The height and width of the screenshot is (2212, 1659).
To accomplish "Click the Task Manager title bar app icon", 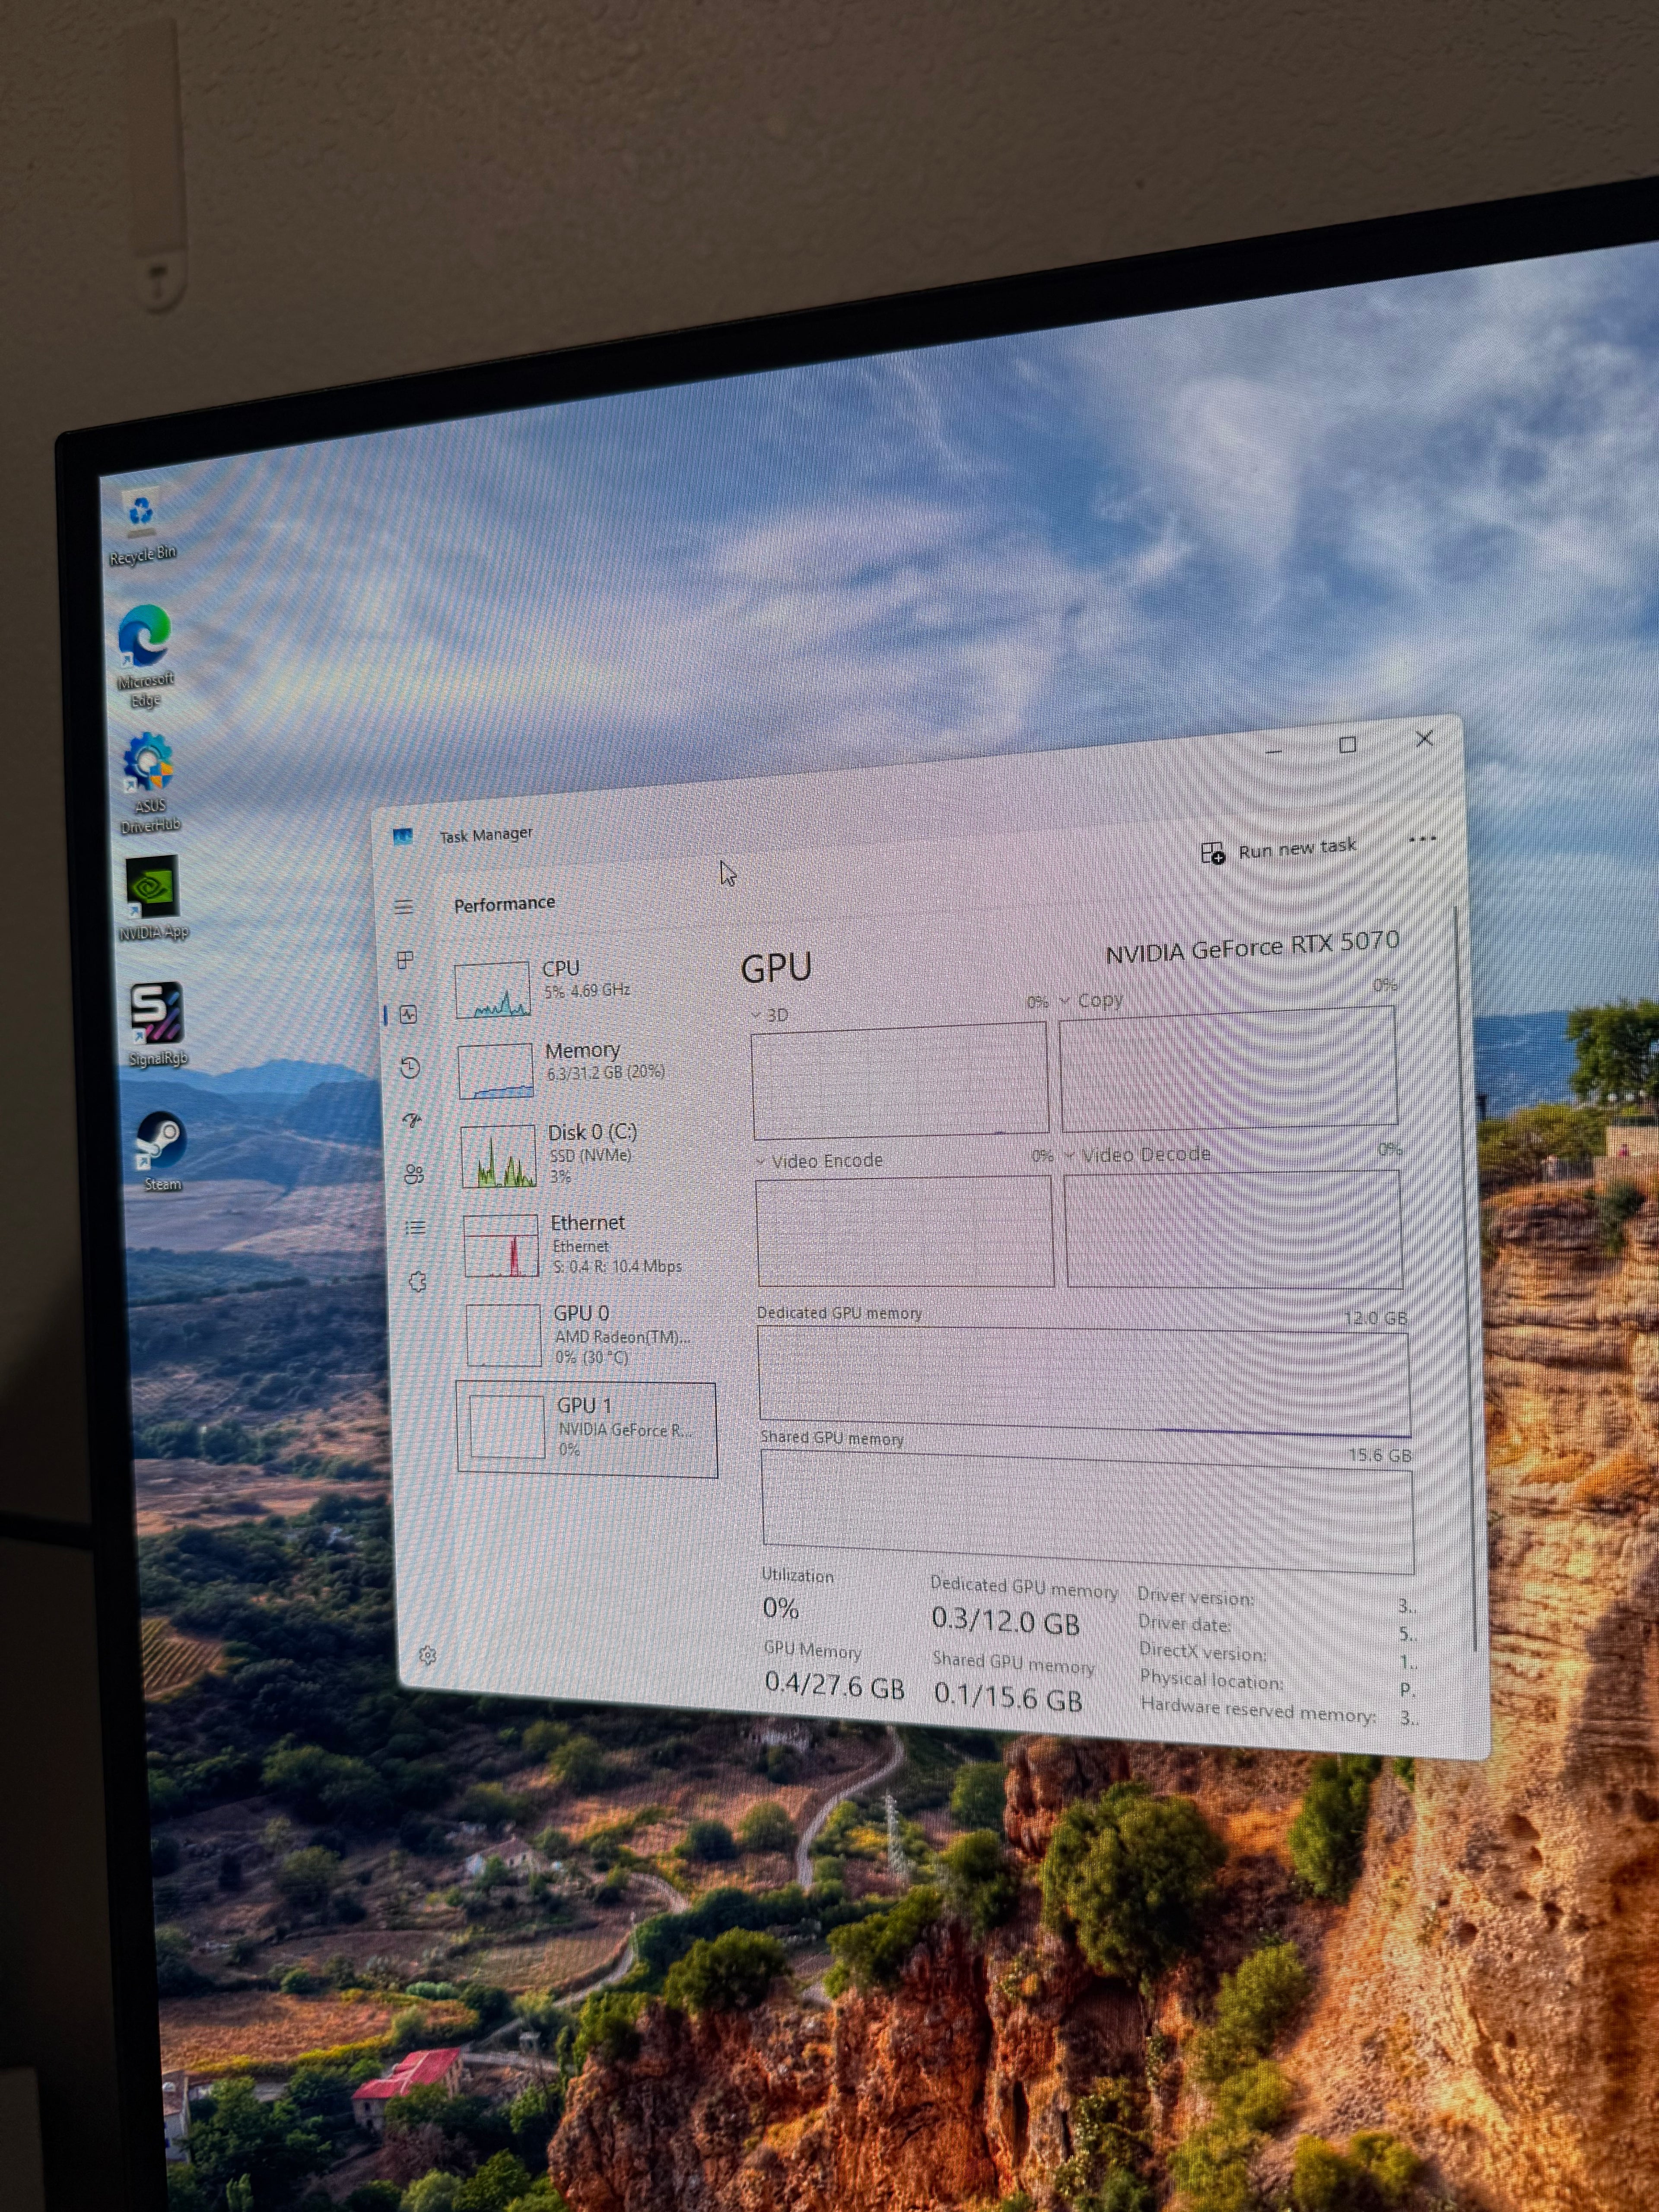I will (403, 836).
